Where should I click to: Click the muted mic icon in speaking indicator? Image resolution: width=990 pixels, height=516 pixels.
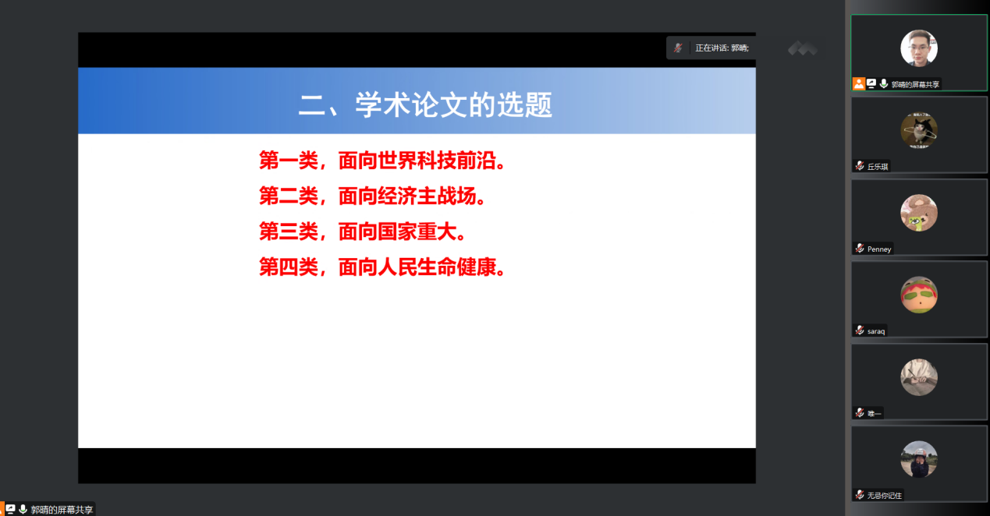(x=678, y=48)
